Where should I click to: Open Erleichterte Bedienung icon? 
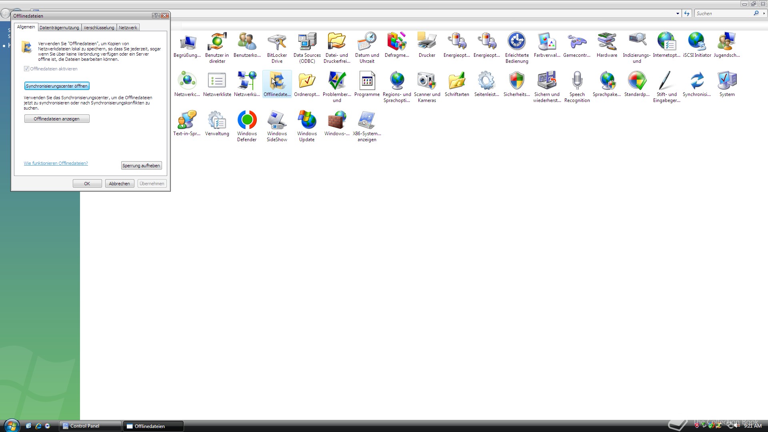(x=517, y=48)
